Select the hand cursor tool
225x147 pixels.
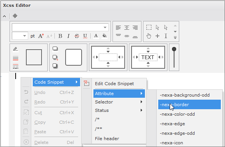coord(149,36)
